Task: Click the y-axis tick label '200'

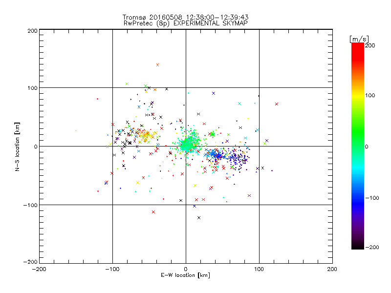Action: point(32,31)
